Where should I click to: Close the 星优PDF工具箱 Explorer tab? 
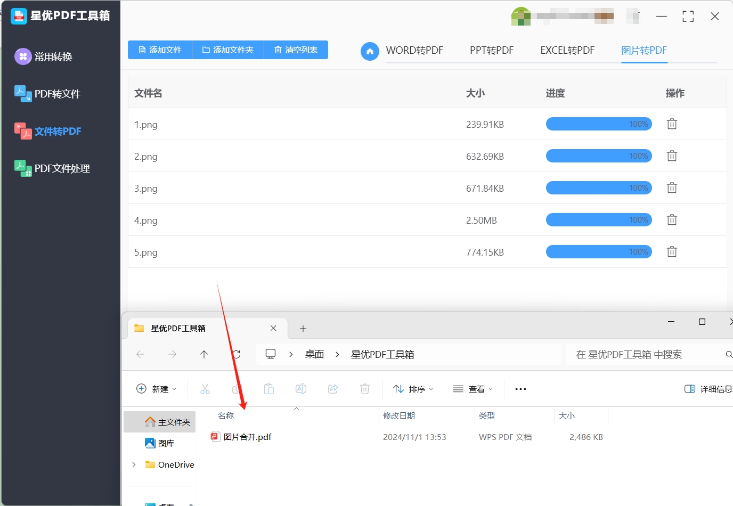(273, 328)
